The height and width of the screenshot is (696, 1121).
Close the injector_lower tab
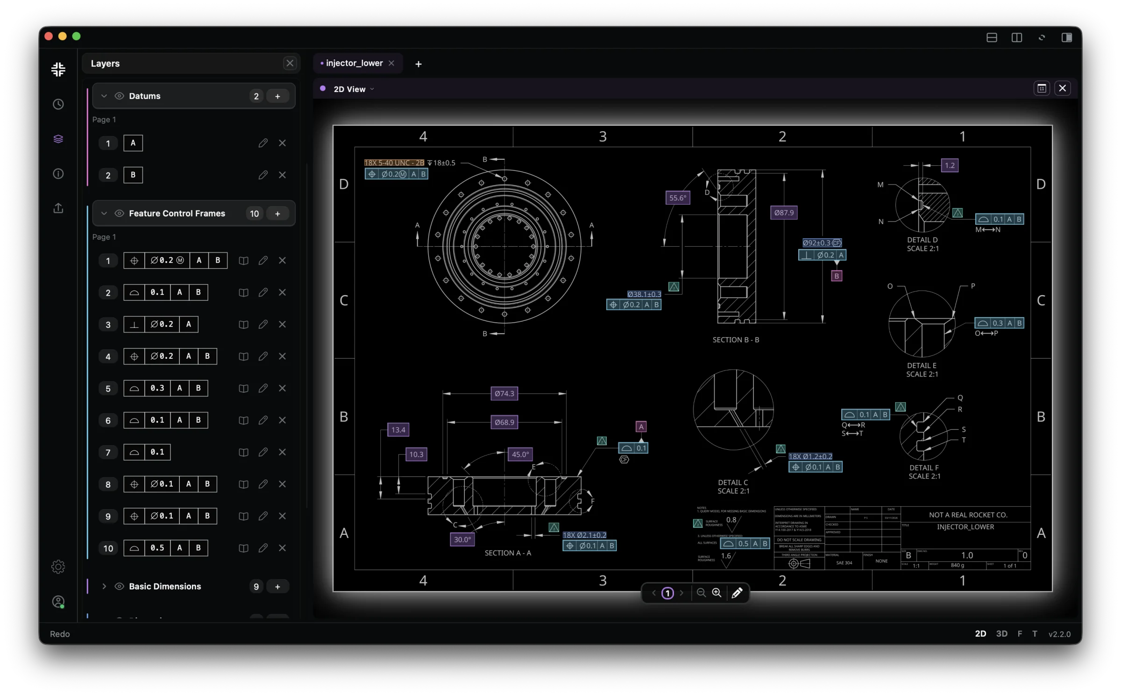(x=391, y=63)
